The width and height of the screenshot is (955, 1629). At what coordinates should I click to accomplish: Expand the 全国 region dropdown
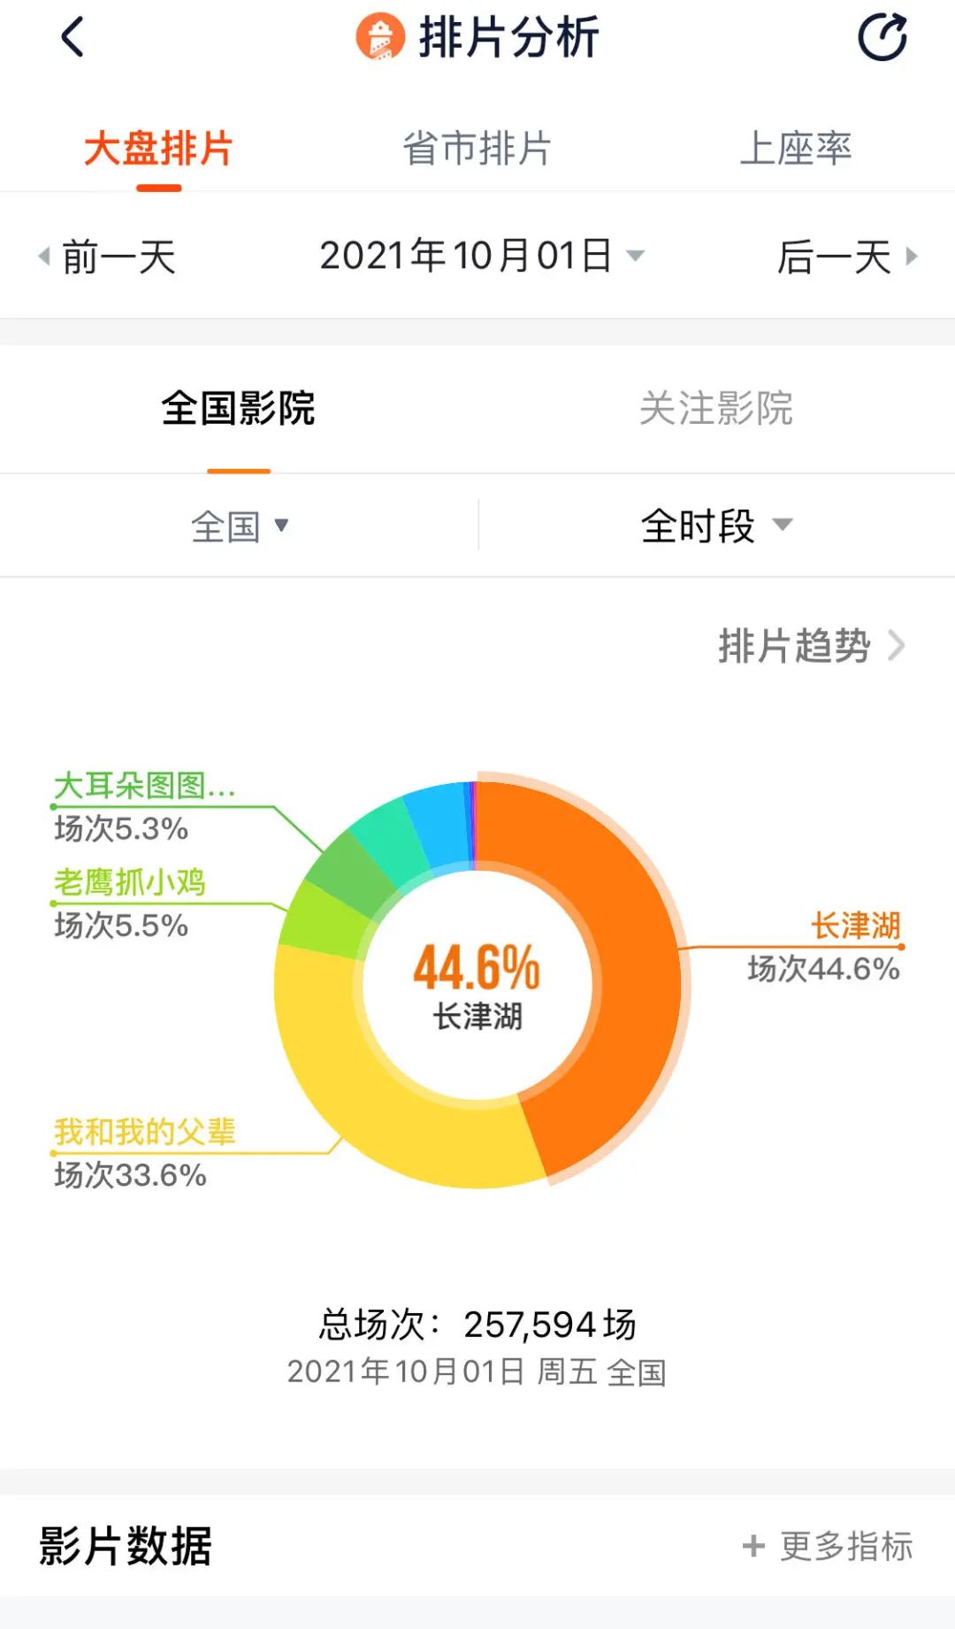(x=240, y=526)
